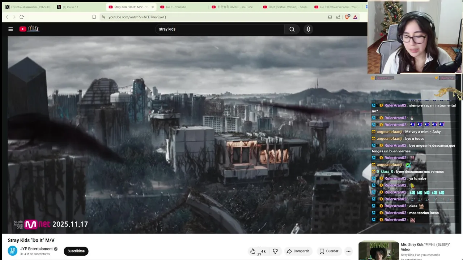Viewport: 463px width, 260px height.
Task: Go forward in browser history
Action: coord(14,17)
